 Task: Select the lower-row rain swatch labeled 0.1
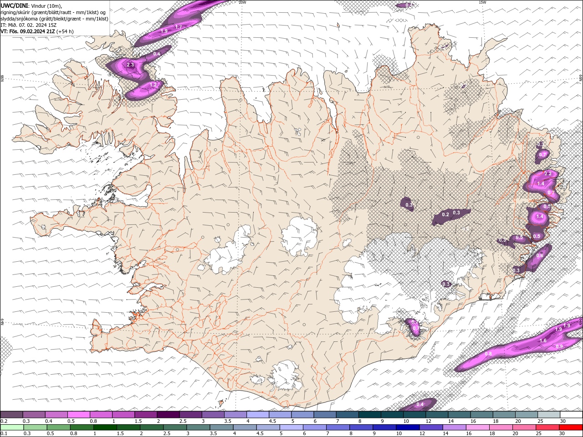pyautogui.click(x=12, y=427)
